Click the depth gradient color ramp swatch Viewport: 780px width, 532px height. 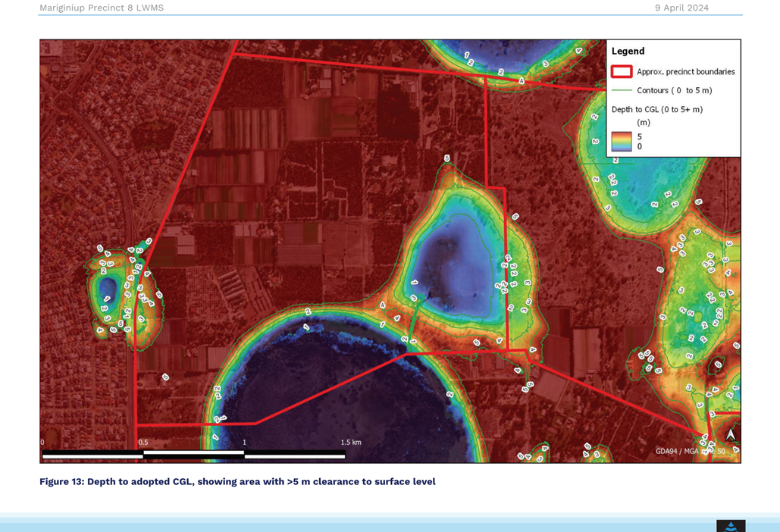click(622, 141)
